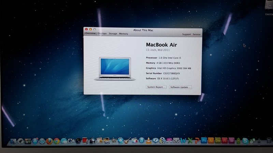
Task: Open Dreamweaver Dw icon
Action: [x=218, y=140]
